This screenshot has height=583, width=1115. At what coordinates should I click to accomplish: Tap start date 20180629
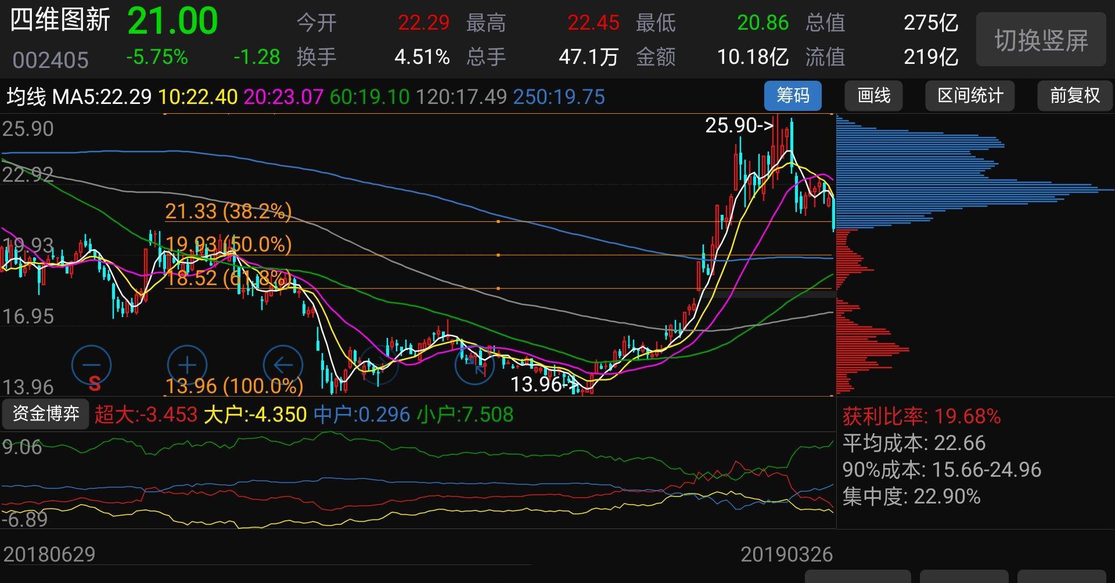[x=49, y=555]
